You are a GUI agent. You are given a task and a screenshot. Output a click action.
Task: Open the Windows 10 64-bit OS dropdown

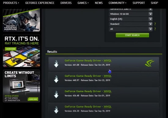click(131, 14)
